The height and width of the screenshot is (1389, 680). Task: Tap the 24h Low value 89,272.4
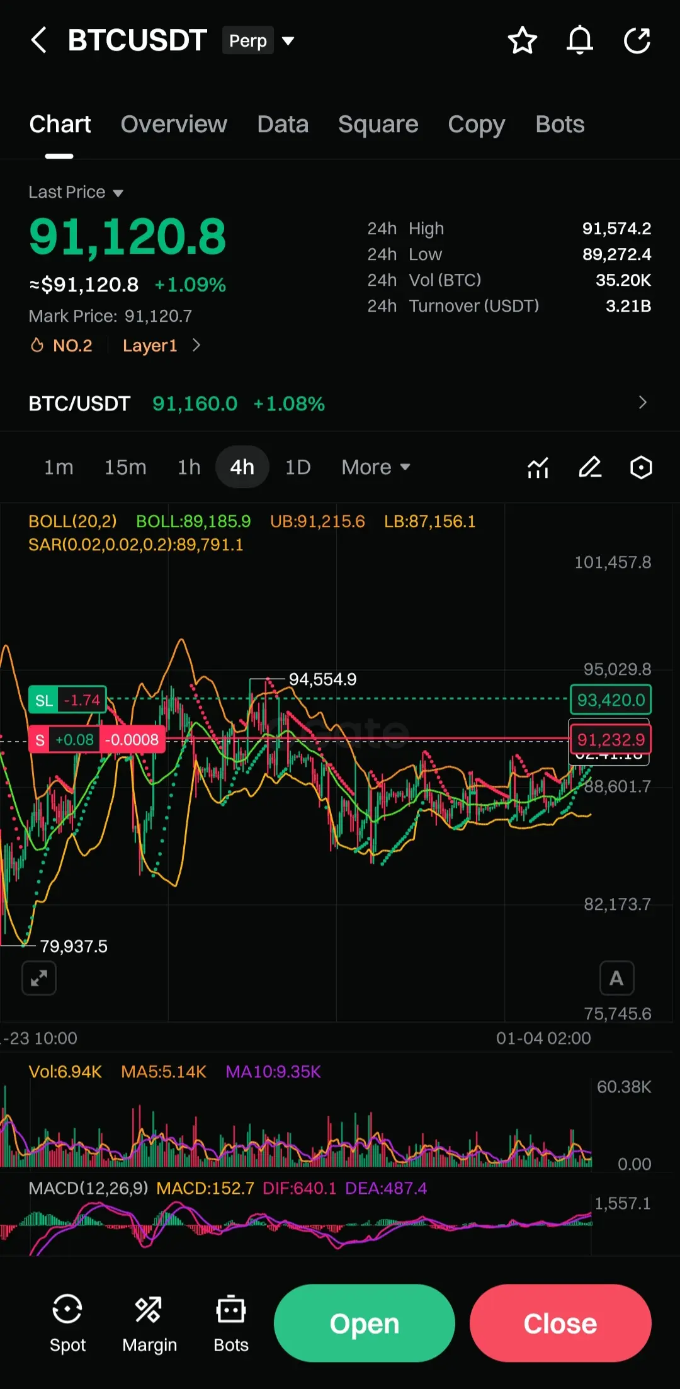tap(616, 254)
